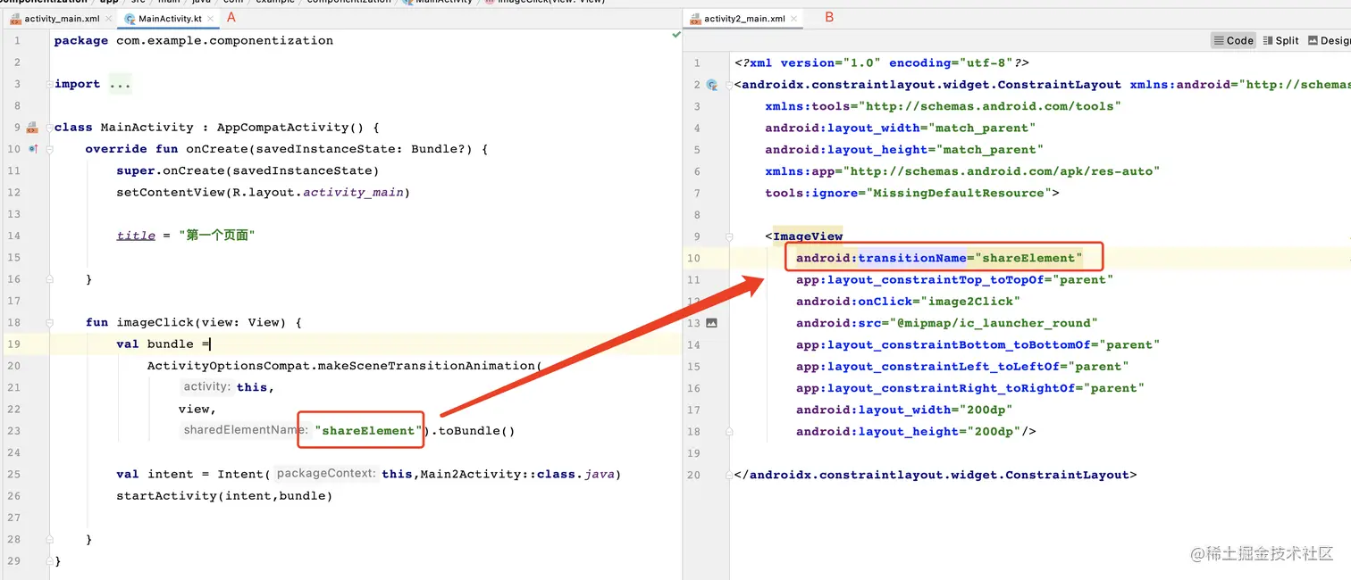Image resolution: width=1351 pixels, height=580 pixels.
Task: Click line number 19 in MainActivity.kt gutter
Action: 13,344
